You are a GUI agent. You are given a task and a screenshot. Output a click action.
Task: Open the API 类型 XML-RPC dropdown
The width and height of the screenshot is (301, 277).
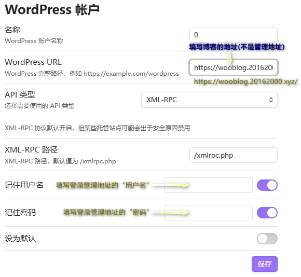209,100
